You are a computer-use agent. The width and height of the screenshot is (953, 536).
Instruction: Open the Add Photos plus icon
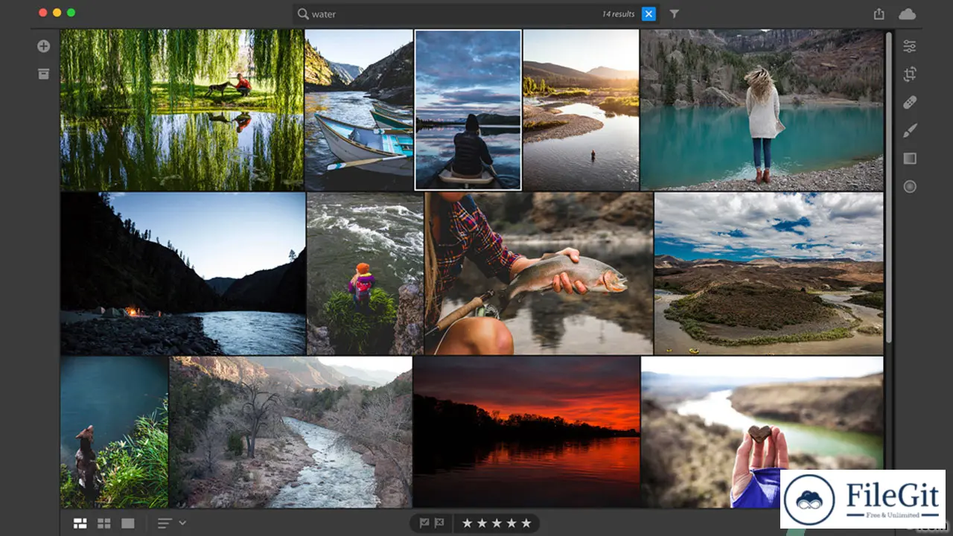[x=44, y=46]
